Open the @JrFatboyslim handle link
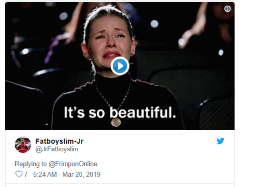The width and height of the screenshot is (255, 187). 57,149
